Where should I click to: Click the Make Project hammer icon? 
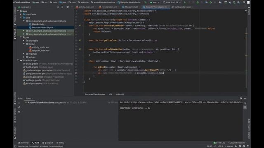(x=146, y=2)
